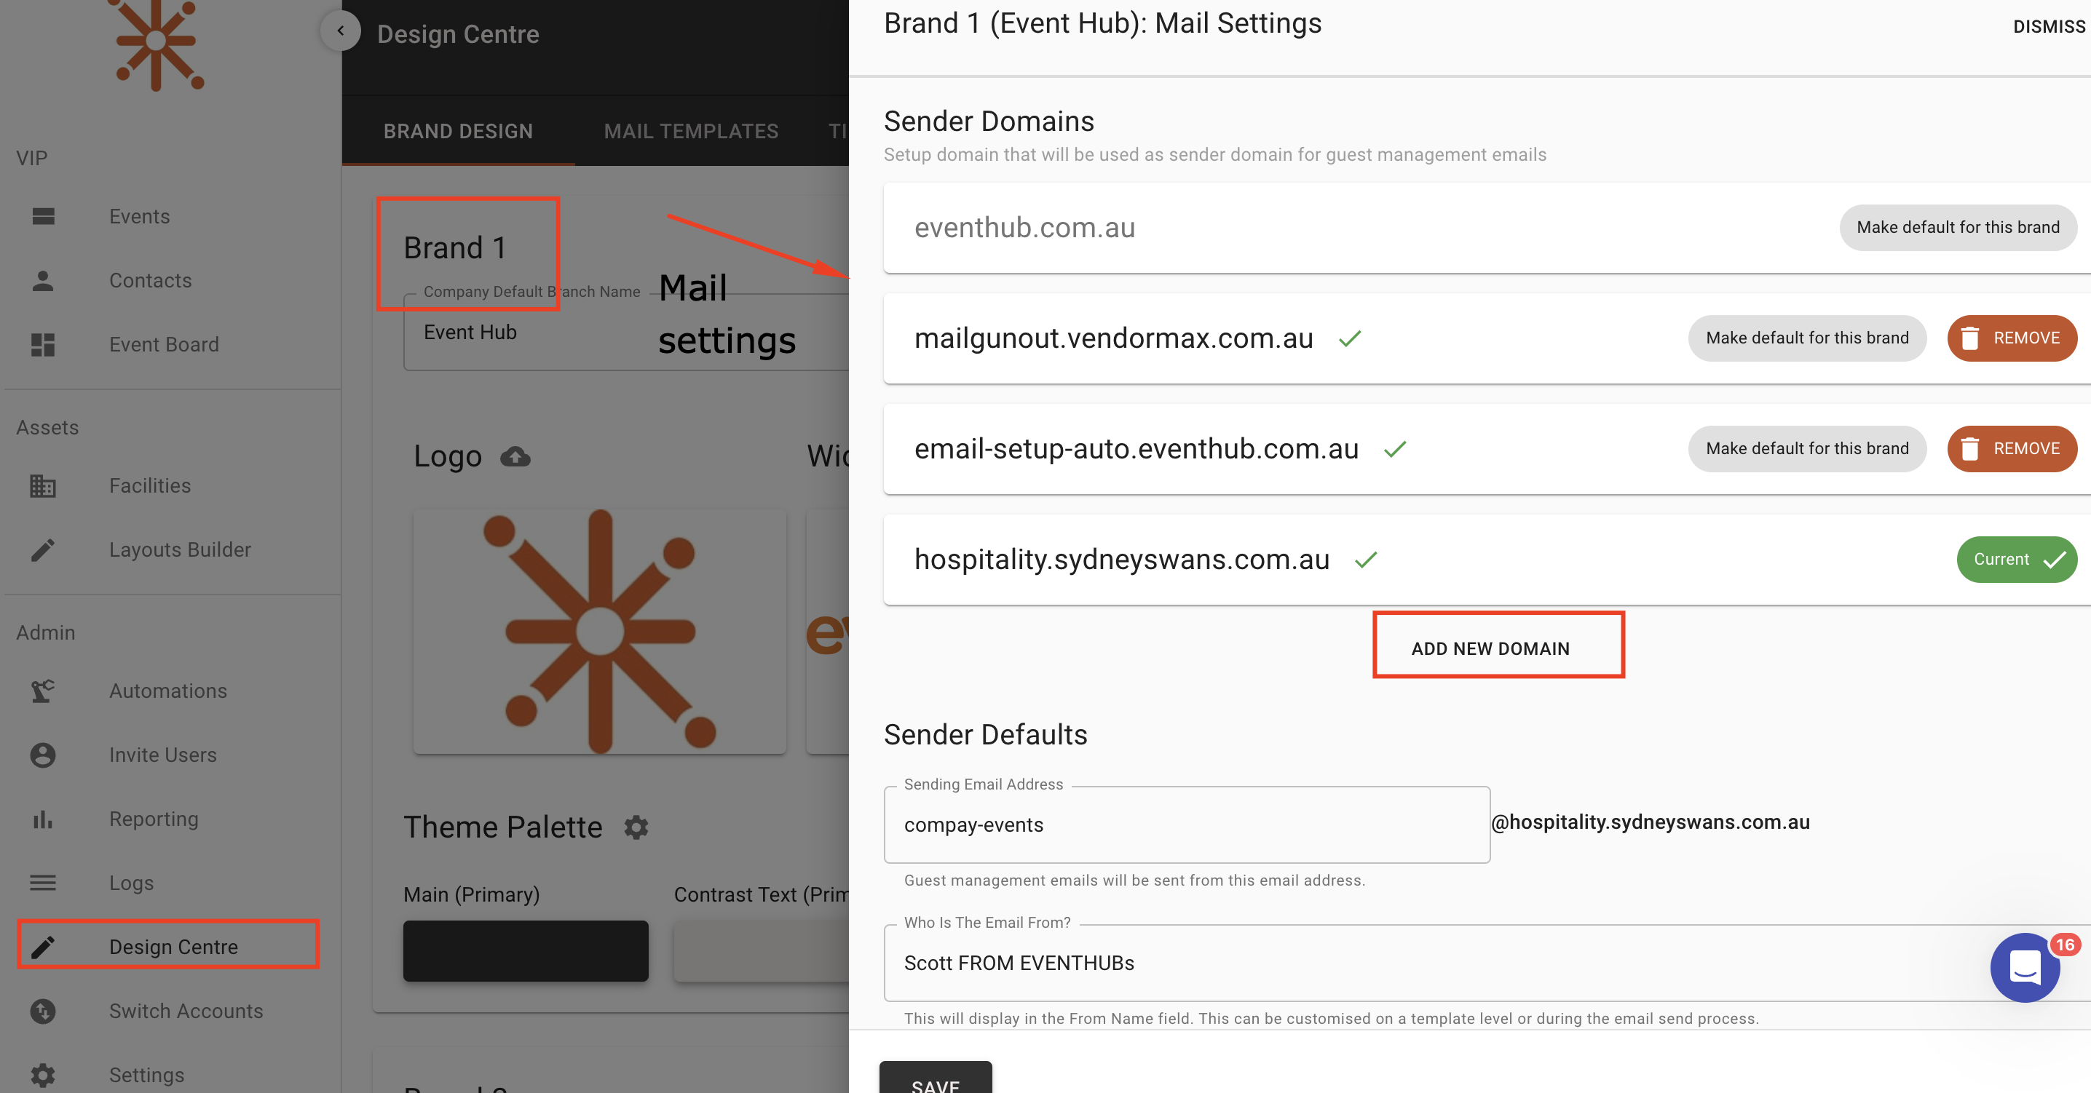Image resolution: width=2091 pixels, height=1093 pixels.
Task: Click Add New Domain button
Action: point(1490,648)
